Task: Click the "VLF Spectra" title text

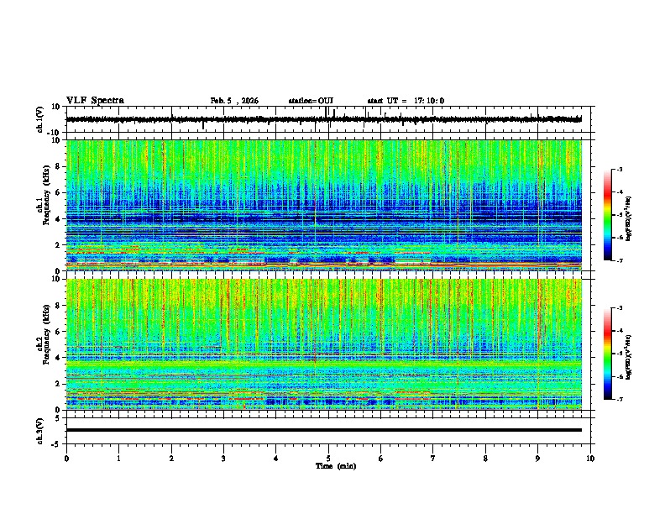Action: (95, 101)
